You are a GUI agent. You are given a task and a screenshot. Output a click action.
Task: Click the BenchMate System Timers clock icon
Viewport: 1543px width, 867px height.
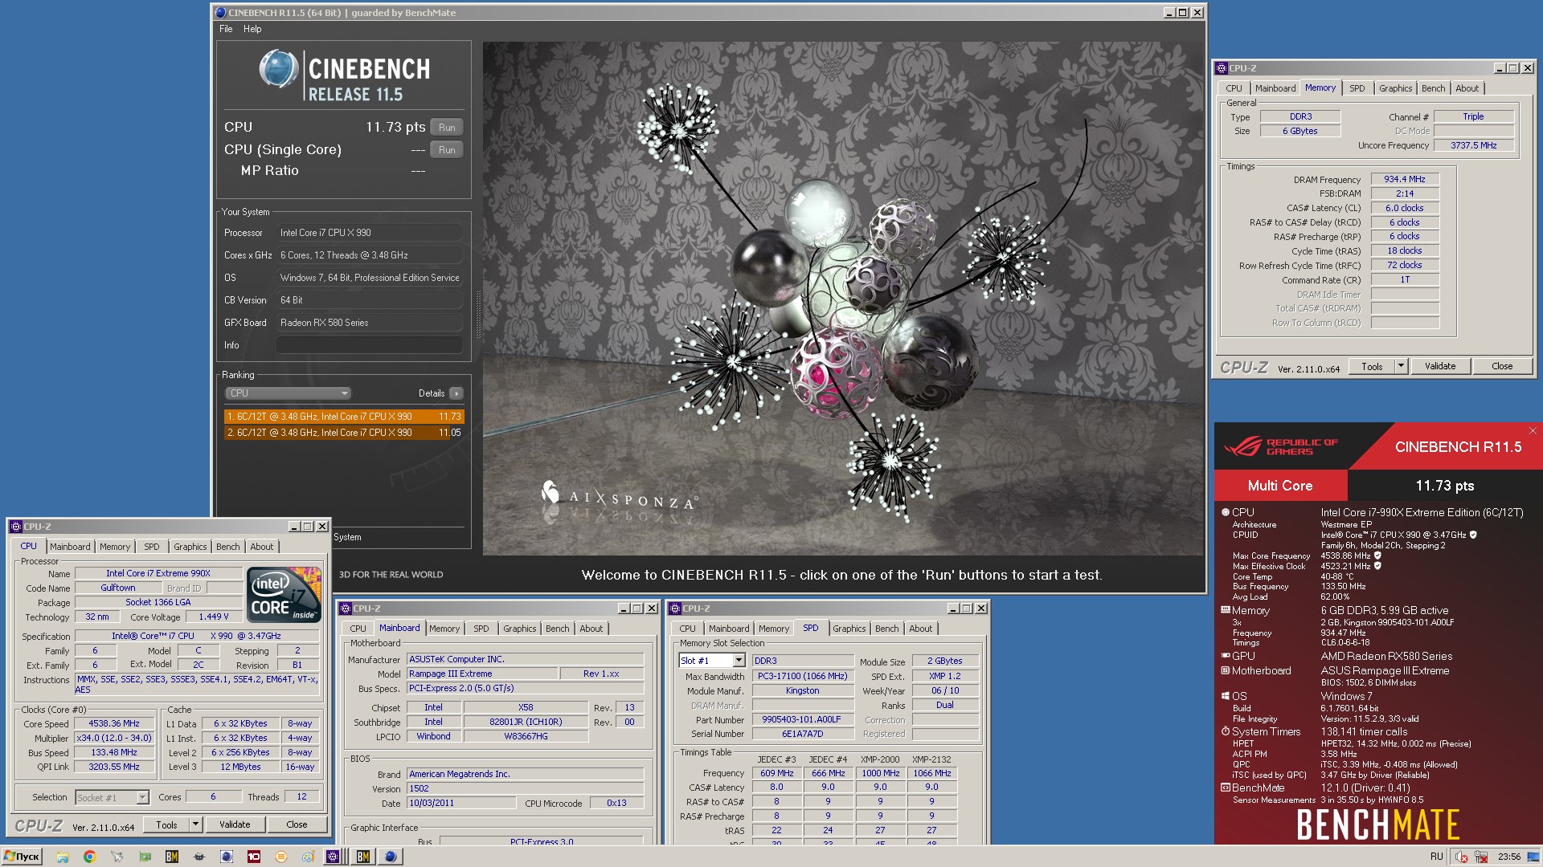1226,731
